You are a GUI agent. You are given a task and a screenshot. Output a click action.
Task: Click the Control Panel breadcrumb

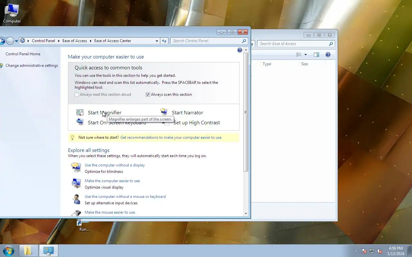tap(43, 41)
